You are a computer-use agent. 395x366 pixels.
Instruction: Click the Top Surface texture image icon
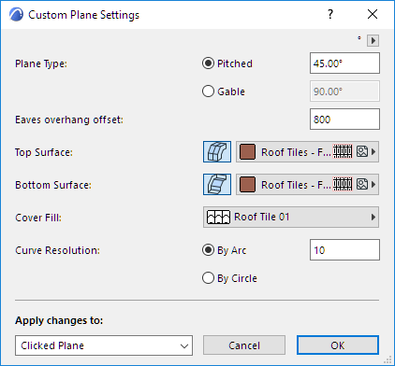tap(362, 151)
